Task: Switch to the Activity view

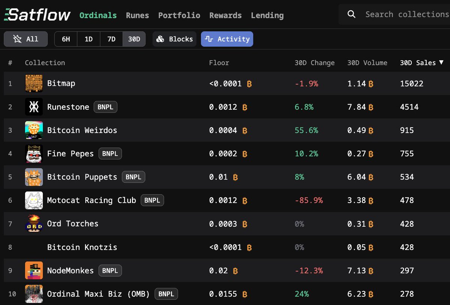Action: [x=227, y=39]
